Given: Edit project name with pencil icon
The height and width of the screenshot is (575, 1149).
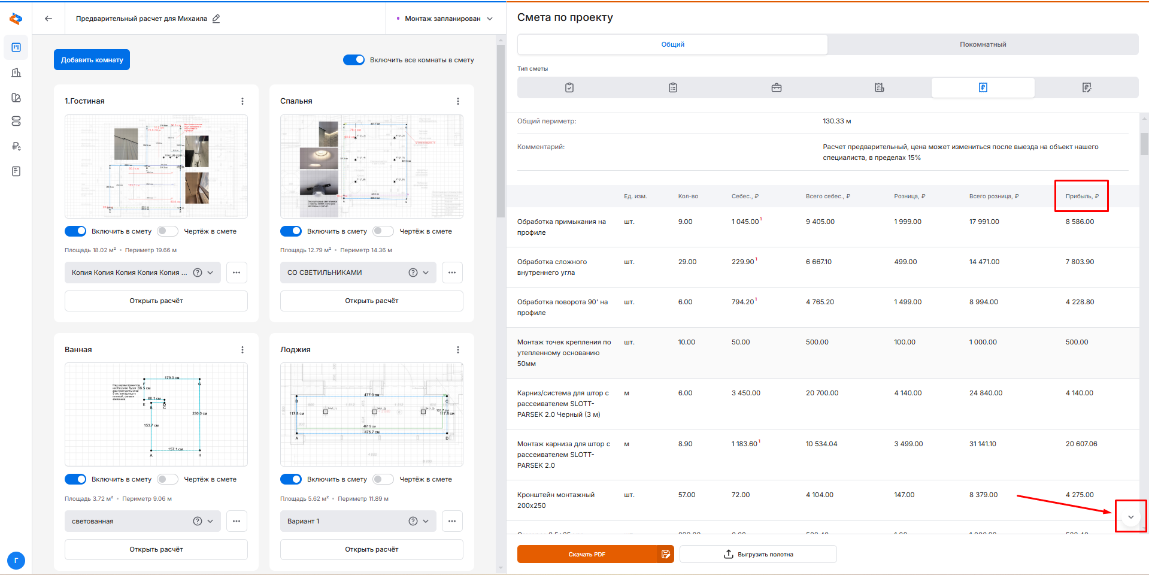Looking at the screenshot, I should pos(216,19).
